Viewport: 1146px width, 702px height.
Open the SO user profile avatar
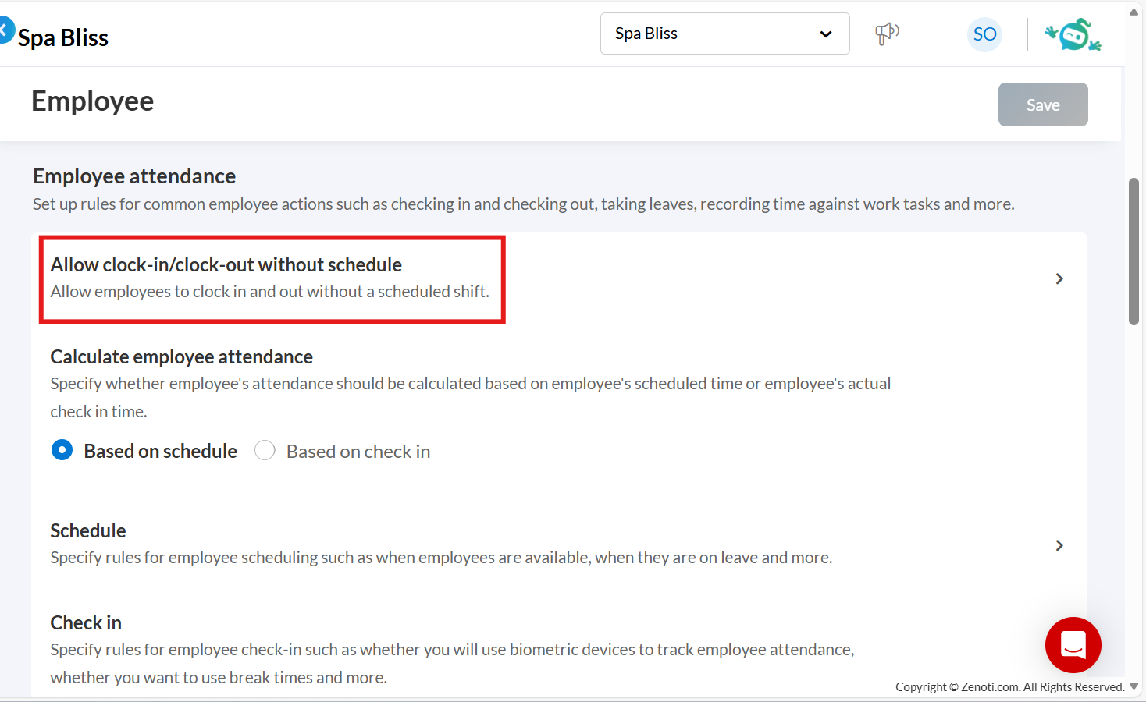[984, 34]
